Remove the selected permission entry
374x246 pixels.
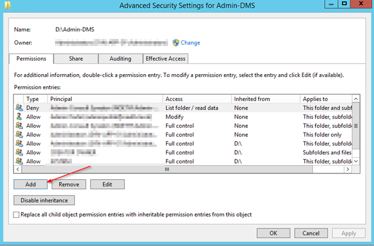point(69,184)
